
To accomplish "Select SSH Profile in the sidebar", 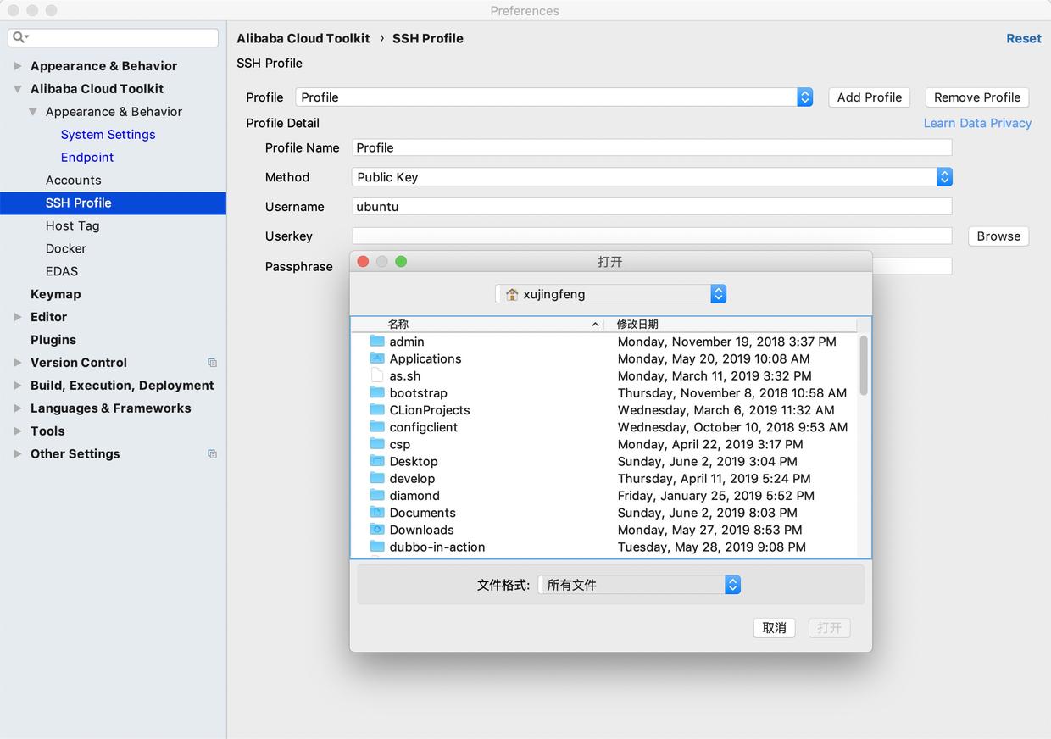I will [x=113, y=203].
